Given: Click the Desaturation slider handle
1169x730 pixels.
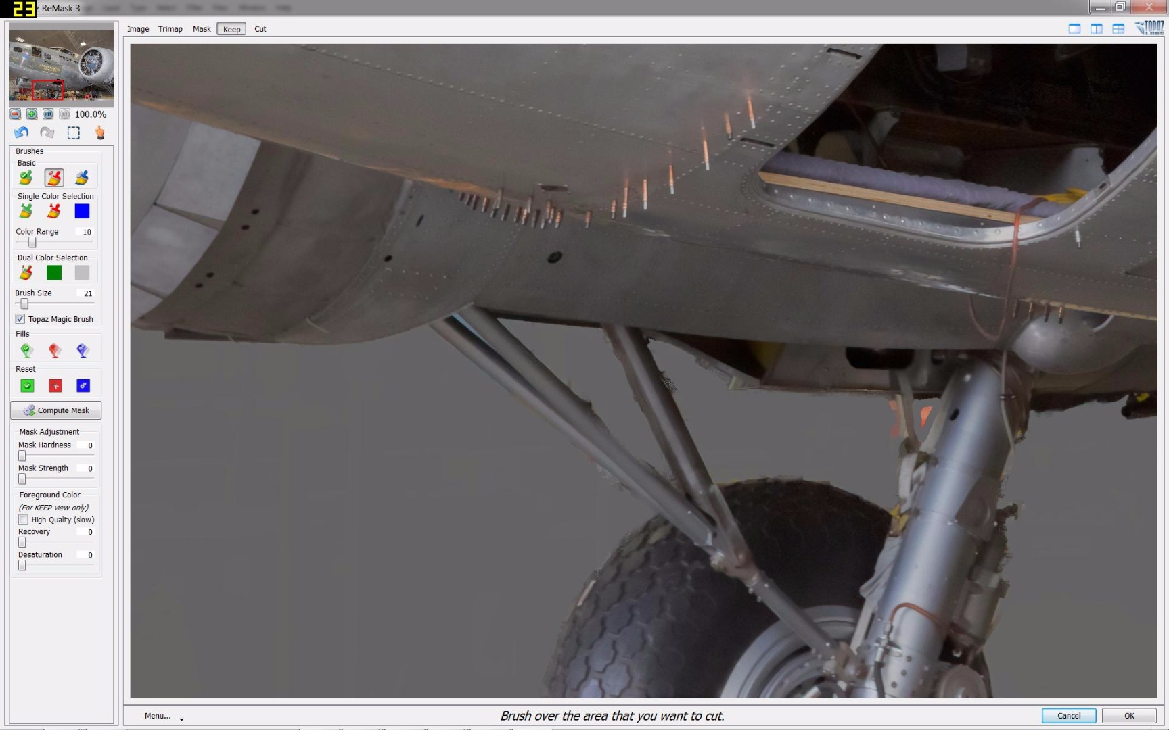Looking at the screenshot, I should pyautogui.click(x=22, y=566).
